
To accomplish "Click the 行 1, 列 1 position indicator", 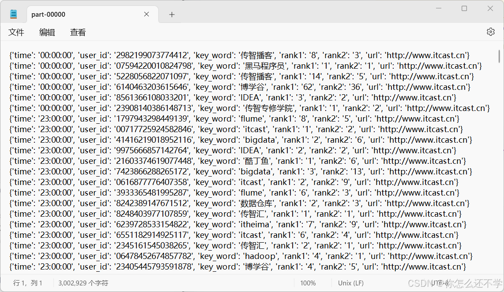I will (28, 283).
